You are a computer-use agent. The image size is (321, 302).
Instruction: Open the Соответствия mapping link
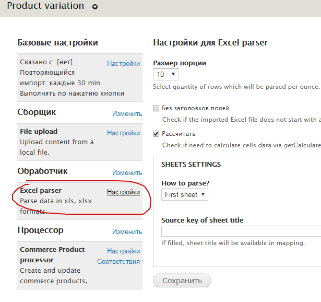click(x=118, y=261)
